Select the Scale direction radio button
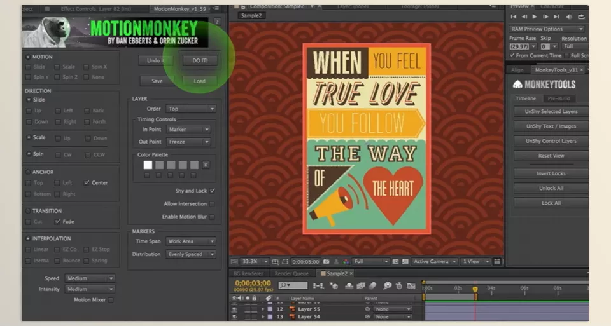Image resolution: width=611 pixels, height=326 pixels. 29,137
